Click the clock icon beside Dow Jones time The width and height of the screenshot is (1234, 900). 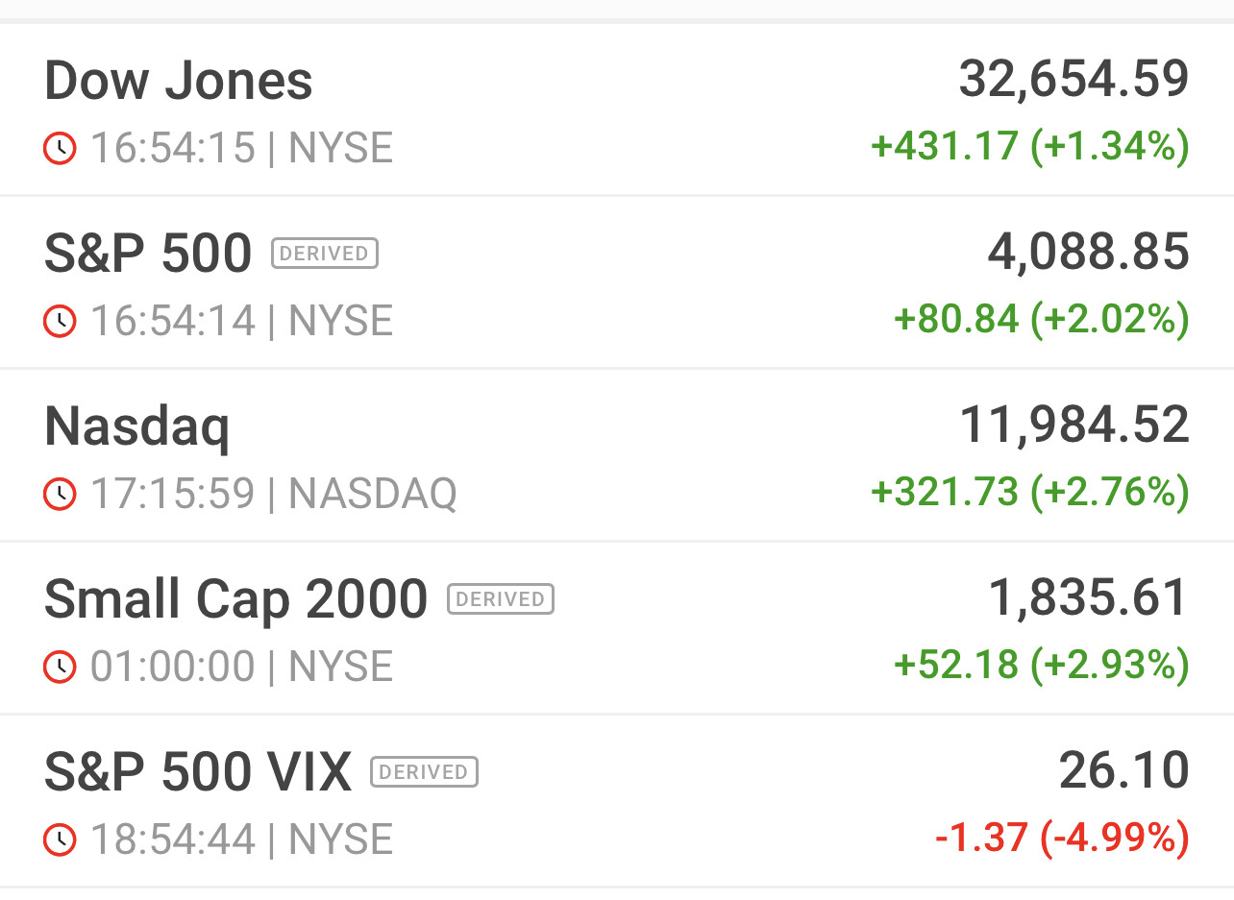[x=60, y=148]
